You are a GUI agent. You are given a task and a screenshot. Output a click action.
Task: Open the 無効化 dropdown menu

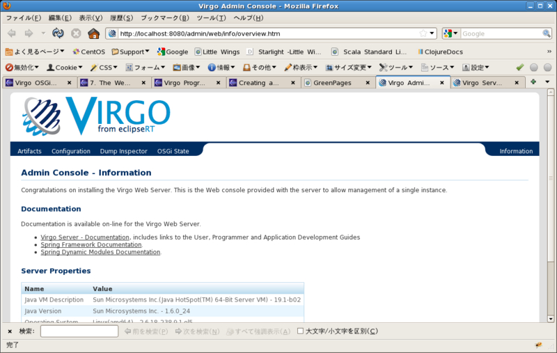(22, 67)
